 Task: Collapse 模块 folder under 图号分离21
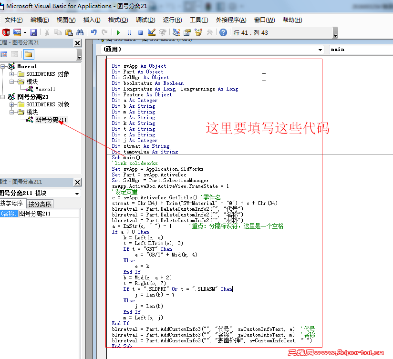(x=11, y=112)
